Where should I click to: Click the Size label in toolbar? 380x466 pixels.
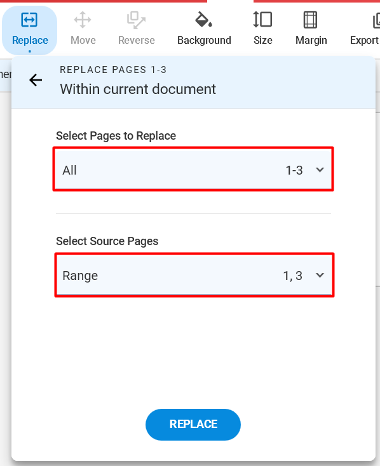click(263, 41)
